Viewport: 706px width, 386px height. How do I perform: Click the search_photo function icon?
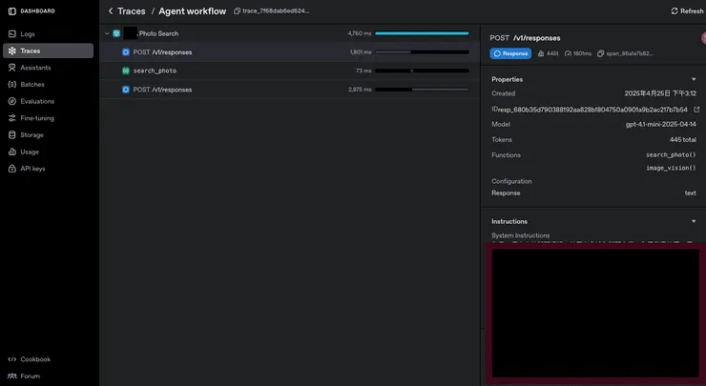tap(126, 71)
